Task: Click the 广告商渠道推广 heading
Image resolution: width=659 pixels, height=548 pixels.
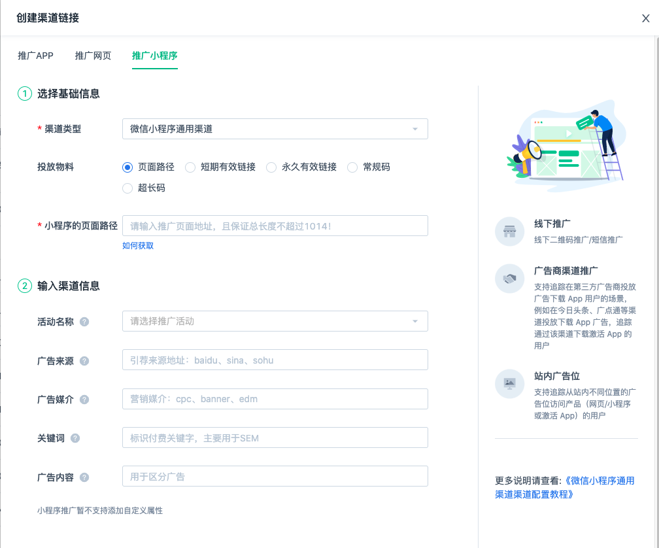Action: (x=566, y=271)
